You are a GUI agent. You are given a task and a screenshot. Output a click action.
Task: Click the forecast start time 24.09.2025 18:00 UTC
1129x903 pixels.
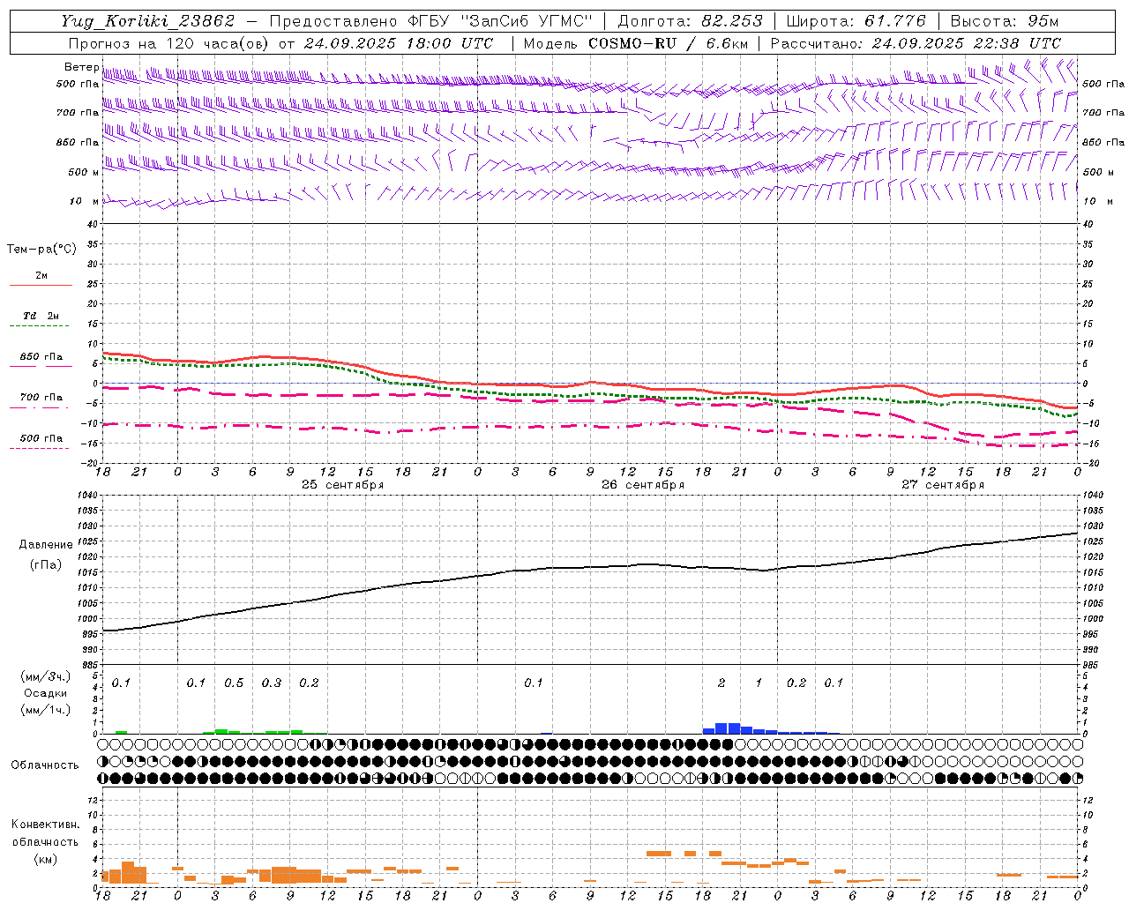[398, 43]
